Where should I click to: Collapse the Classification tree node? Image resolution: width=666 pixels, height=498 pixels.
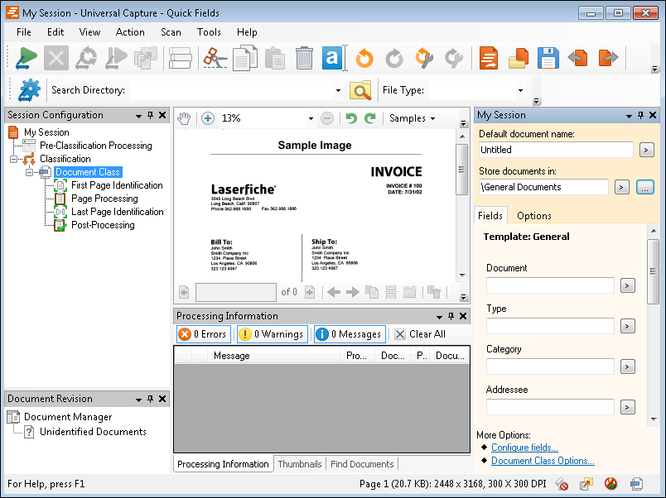point(14,159)
